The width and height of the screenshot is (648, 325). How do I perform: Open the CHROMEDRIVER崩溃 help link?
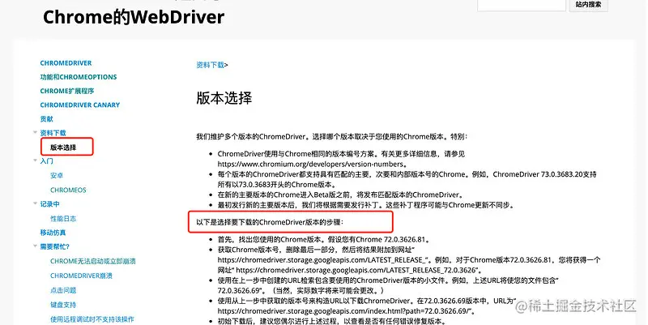click(82, 276)
